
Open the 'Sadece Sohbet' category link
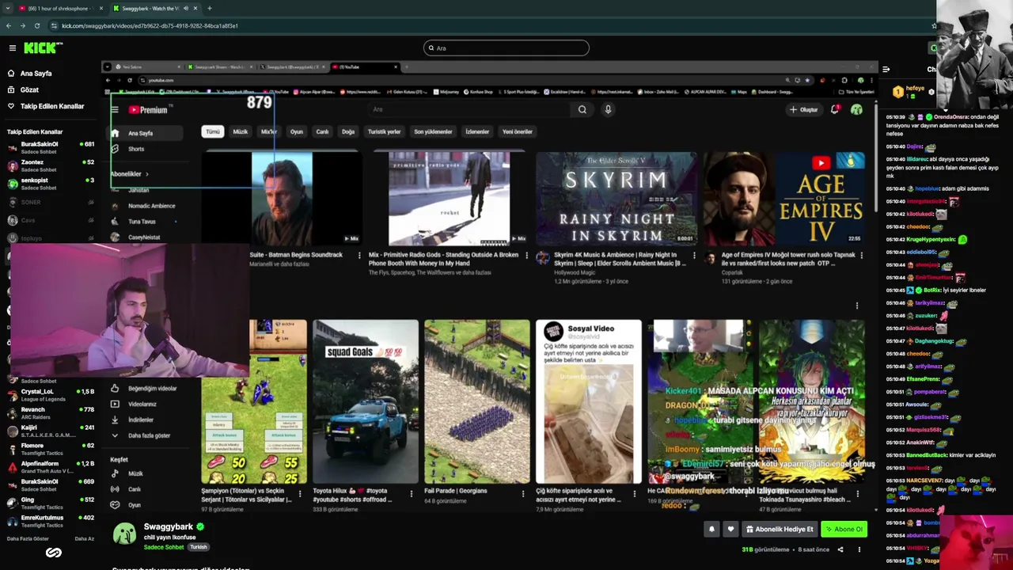click(164, 547)
